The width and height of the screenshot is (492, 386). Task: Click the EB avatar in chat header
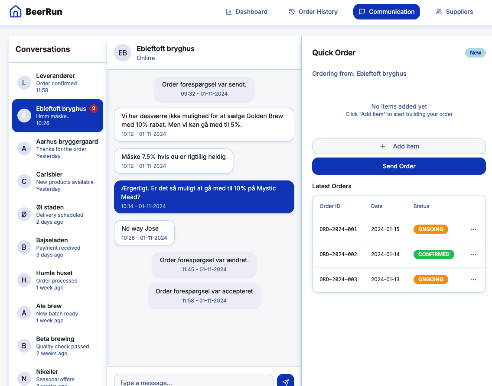coord(123,53)
